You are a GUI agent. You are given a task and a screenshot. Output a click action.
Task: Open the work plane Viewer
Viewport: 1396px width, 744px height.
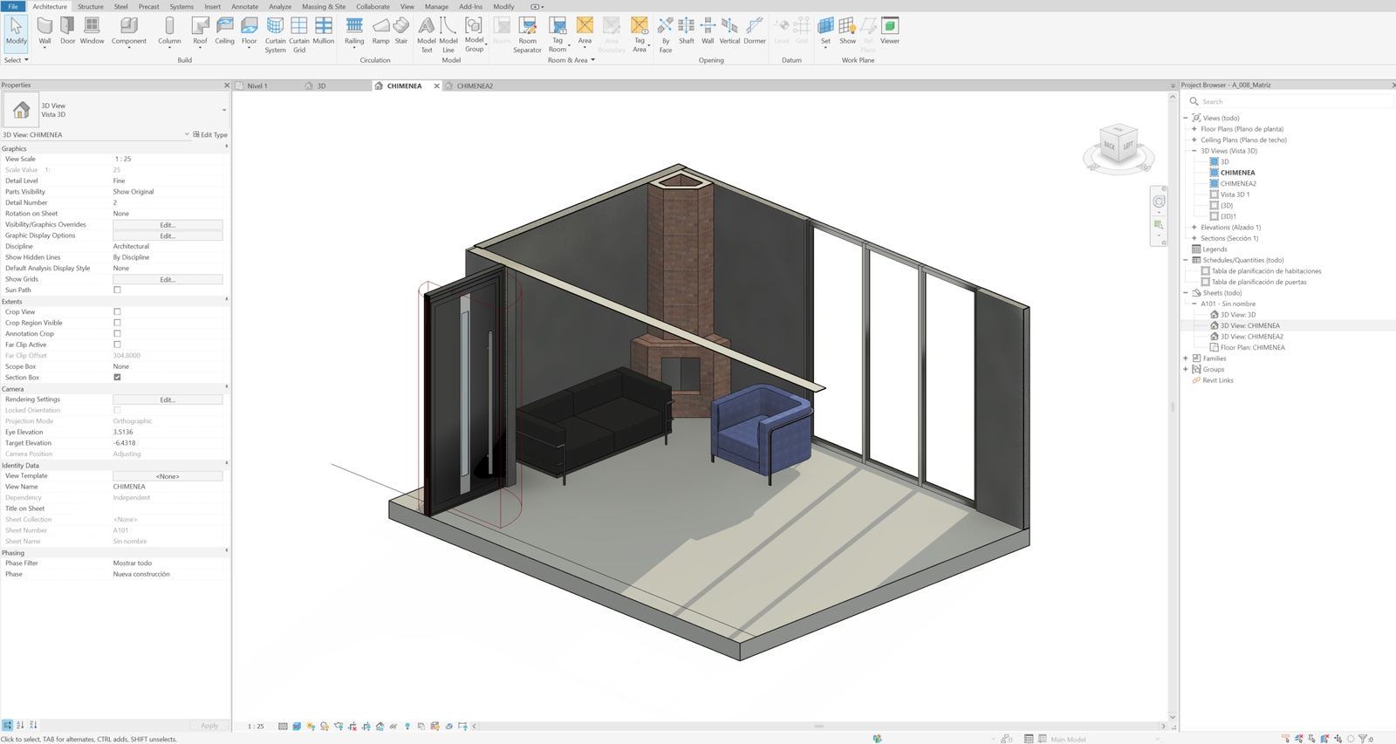890,31
